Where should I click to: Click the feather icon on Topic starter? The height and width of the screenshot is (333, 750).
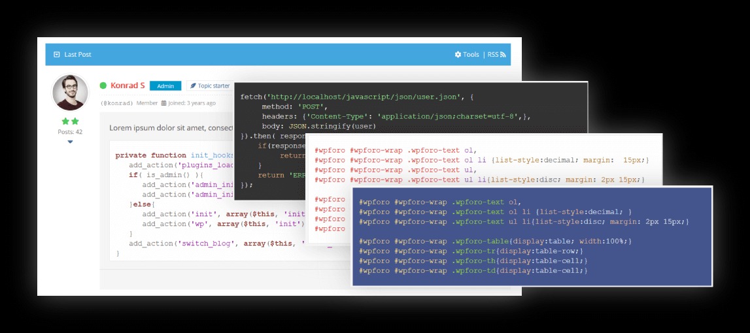[193, 86]
